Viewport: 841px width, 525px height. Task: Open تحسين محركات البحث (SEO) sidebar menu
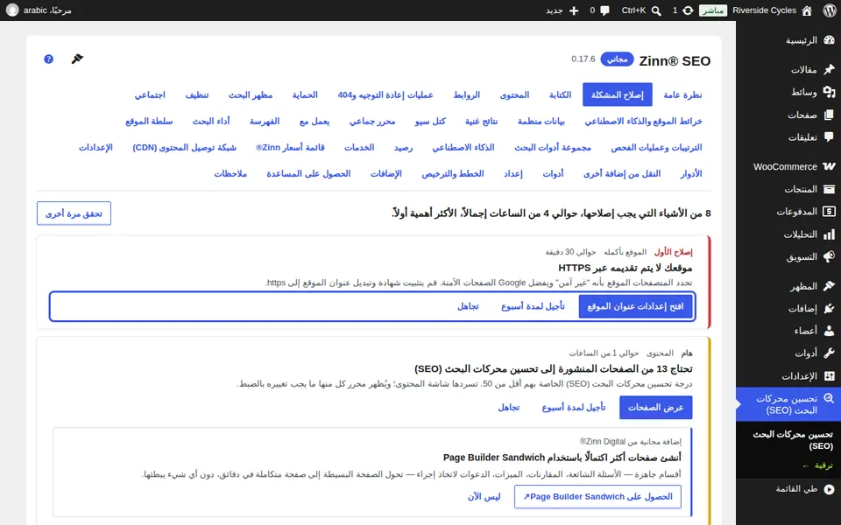tap(788, 404)
